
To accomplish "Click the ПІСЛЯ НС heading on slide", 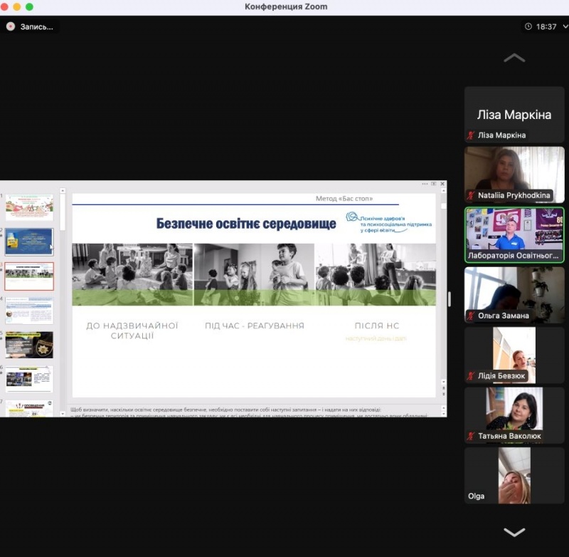I will point(376,326).
